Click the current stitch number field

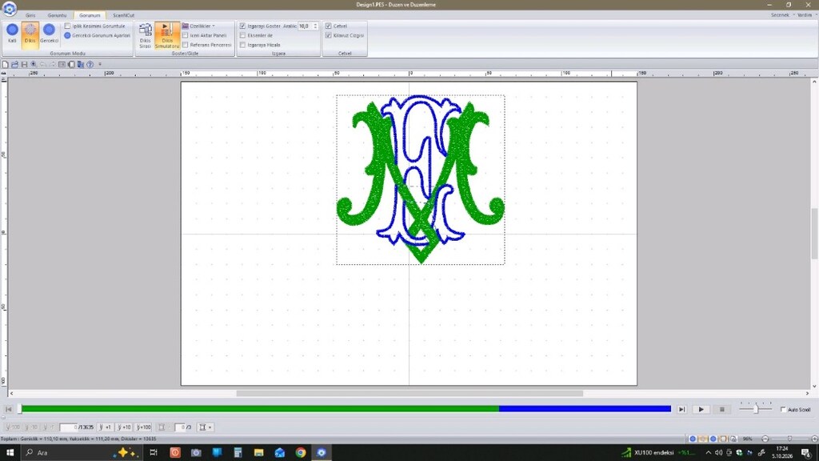click(69, 427)
